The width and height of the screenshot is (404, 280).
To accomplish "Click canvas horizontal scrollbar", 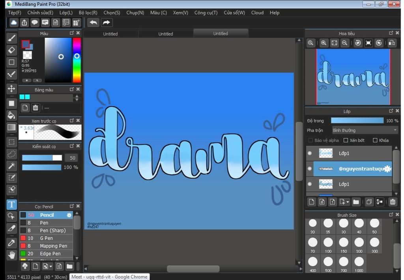I will tap(193, 269).
